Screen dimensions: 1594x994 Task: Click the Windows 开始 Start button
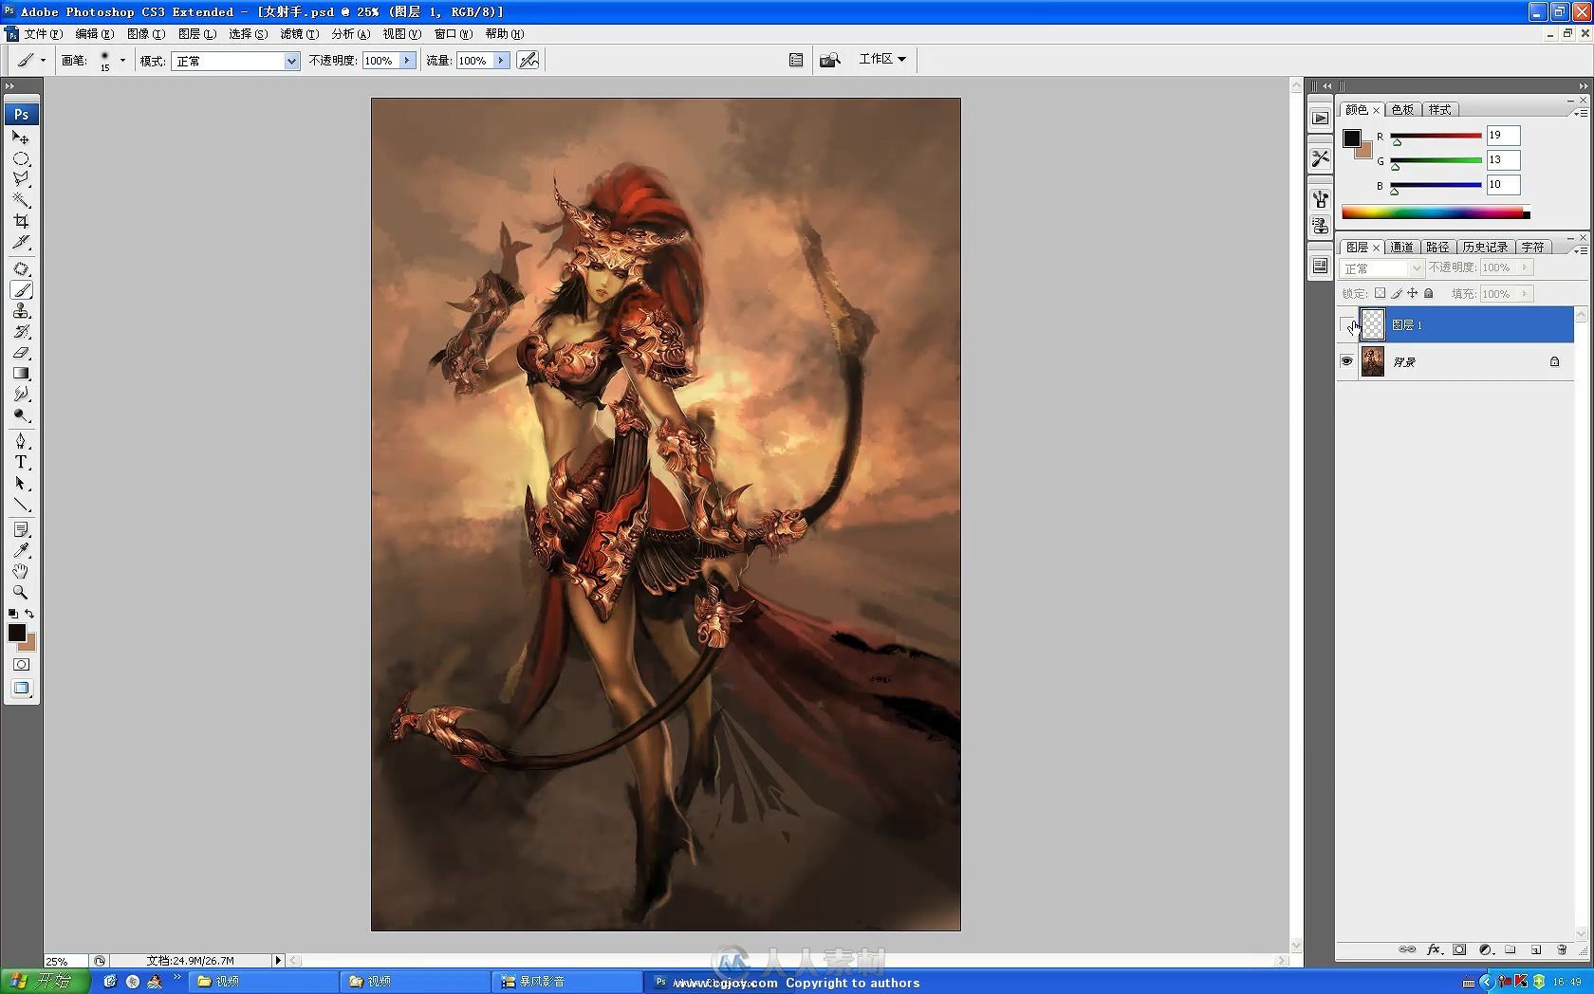pos(45,981)
